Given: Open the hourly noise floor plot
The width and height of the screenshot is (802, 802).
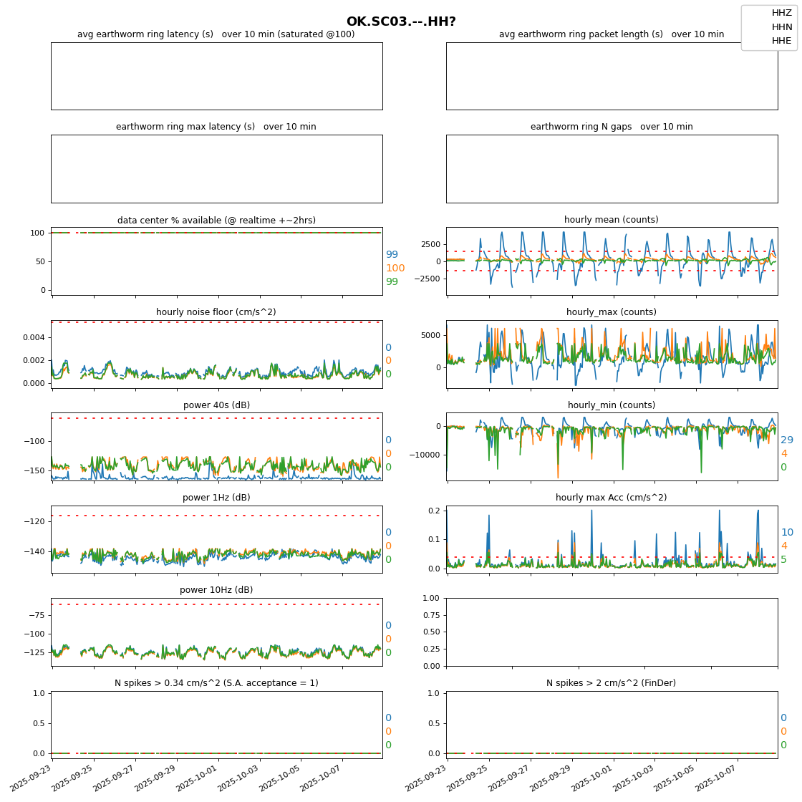Looking at the screenshot, I should click(x=216, y=354).
